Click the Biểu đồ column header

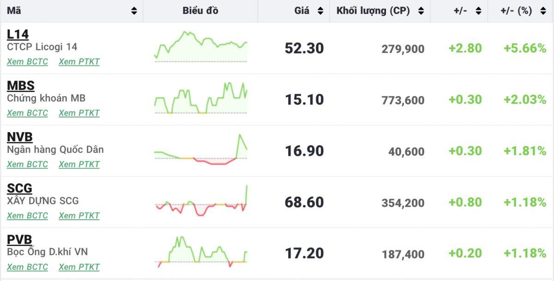pyautogui.click(x=200, y=11)
